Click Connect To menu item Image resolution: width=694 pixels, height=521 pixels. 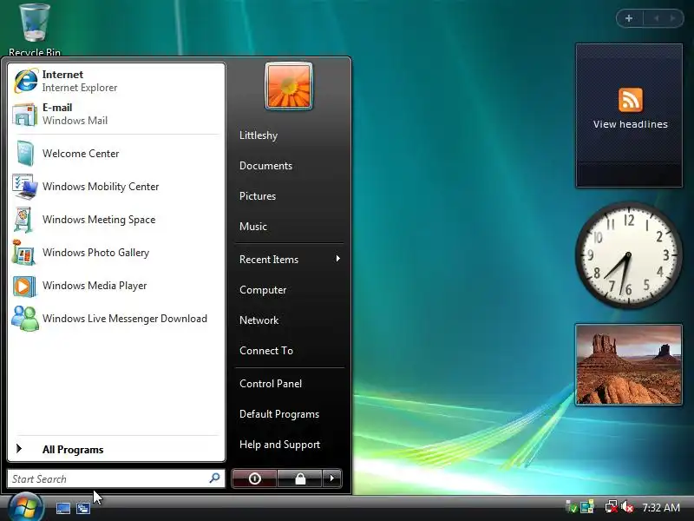[x=266, y=351]
